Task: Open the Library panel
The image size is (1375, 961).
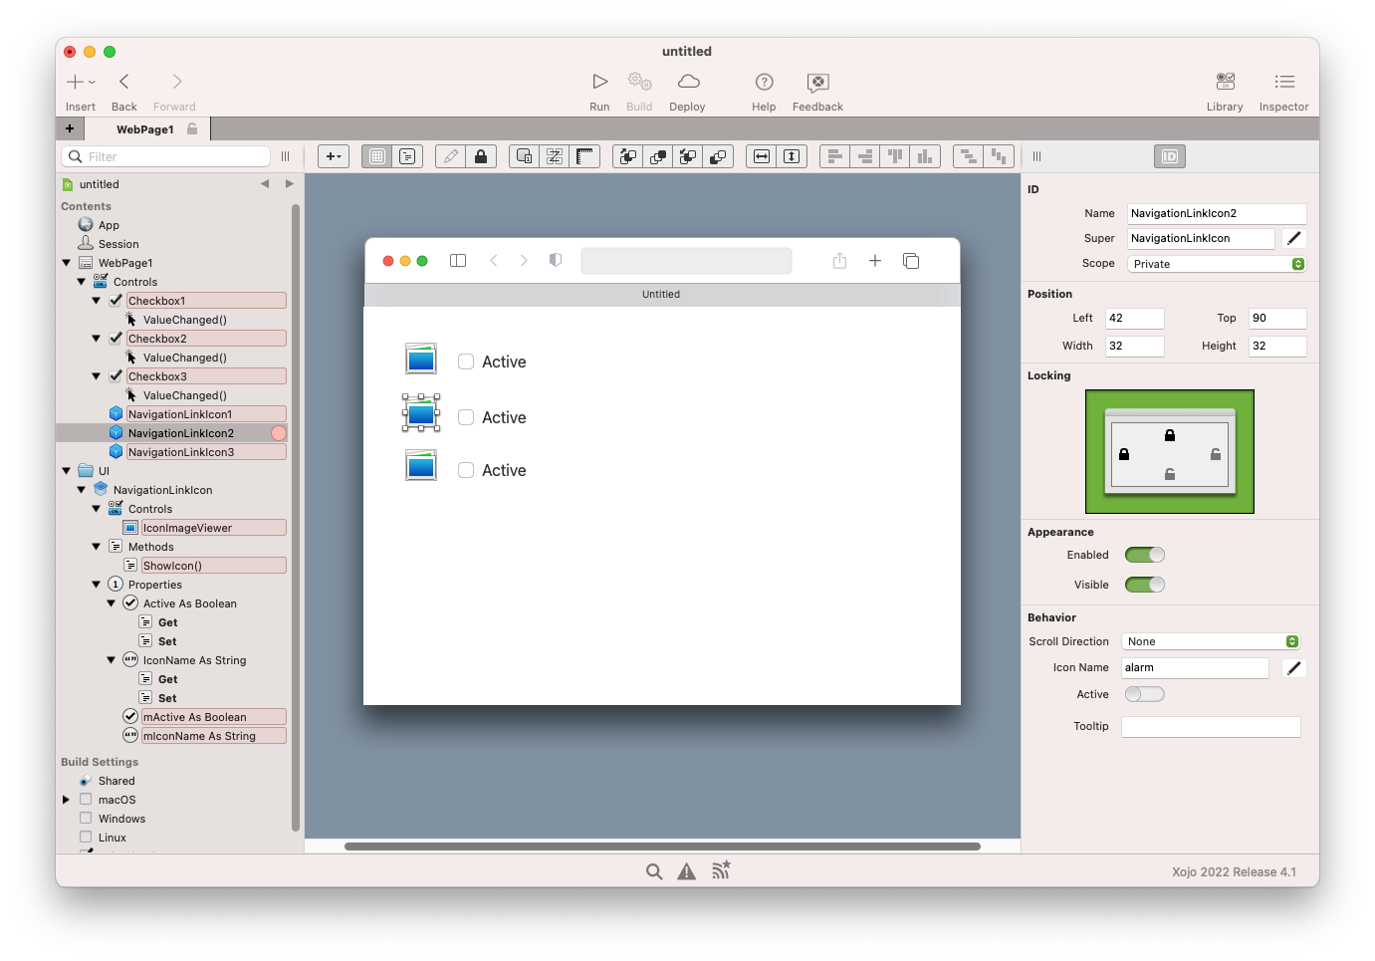Action: click(1224, 90)
